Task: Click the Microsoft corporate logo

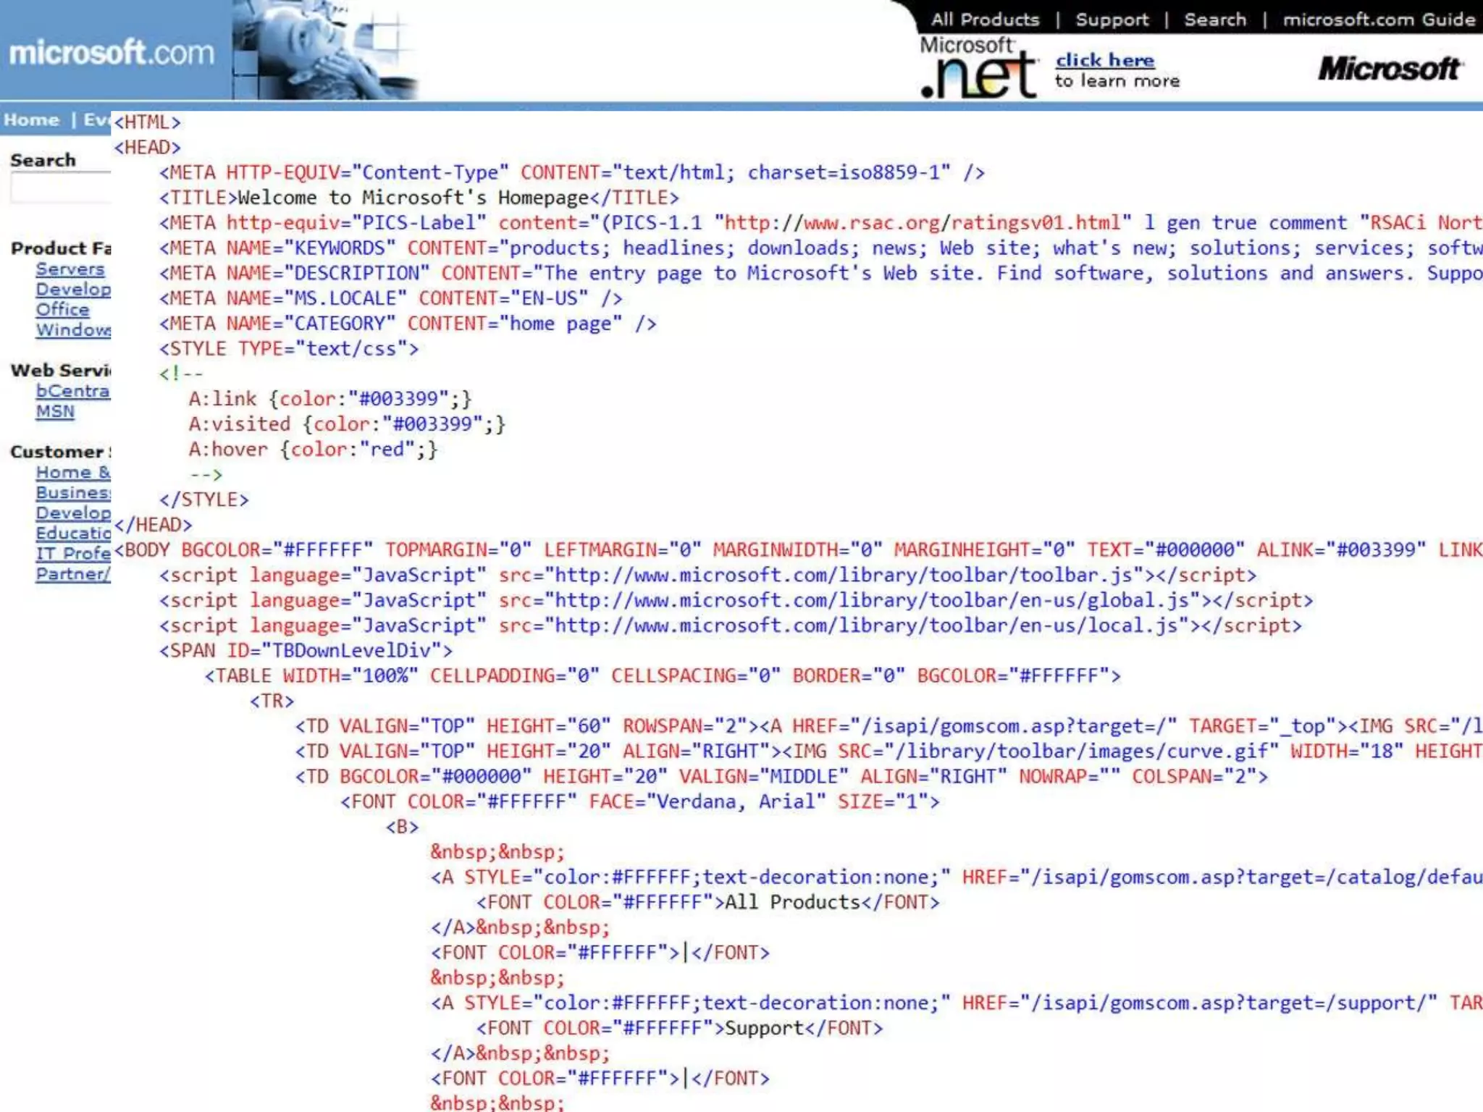Action: click(1390, 69)
